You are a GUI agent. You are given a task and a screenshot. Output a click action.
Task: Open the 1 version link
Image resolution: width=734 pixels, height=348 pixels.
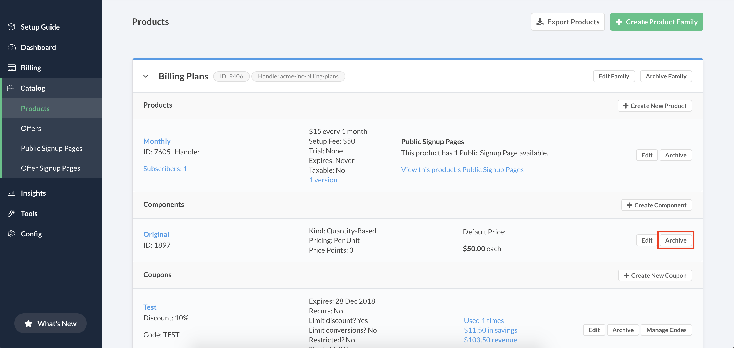click(x=323, y=180)
